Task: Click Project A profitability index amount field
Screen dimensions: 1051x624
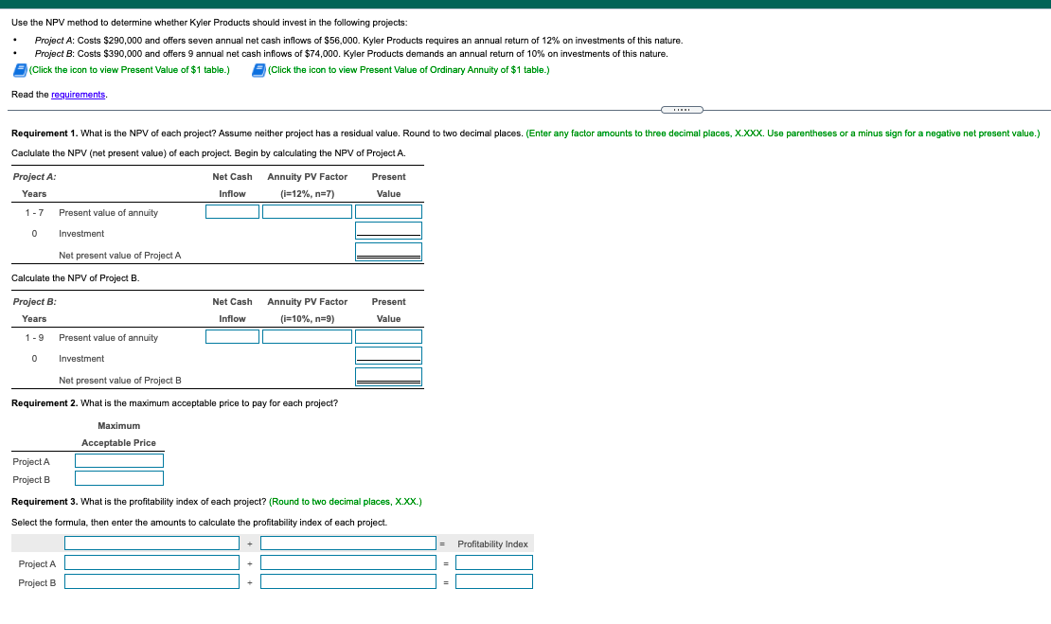Action: pos(151,562)
